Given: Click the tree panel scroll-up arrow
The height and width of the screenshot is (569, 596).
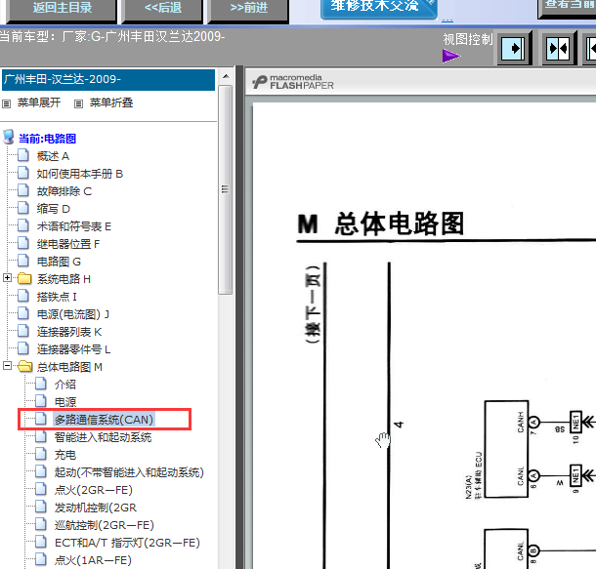Looking at the screenshot, I should pos(226,76).
